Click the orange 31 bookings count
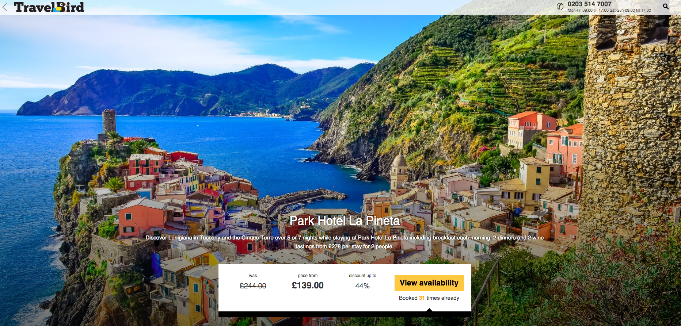This screenshot has width=681, height=326. coord(422,298)
